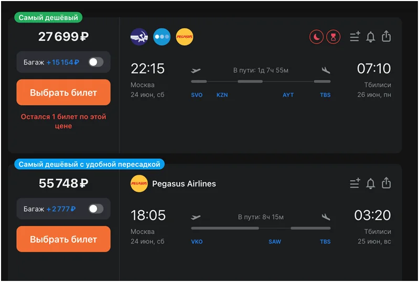Add Pegasus Airlines ticket to comparison list
The image size is (419, 282).
[355, 183]
